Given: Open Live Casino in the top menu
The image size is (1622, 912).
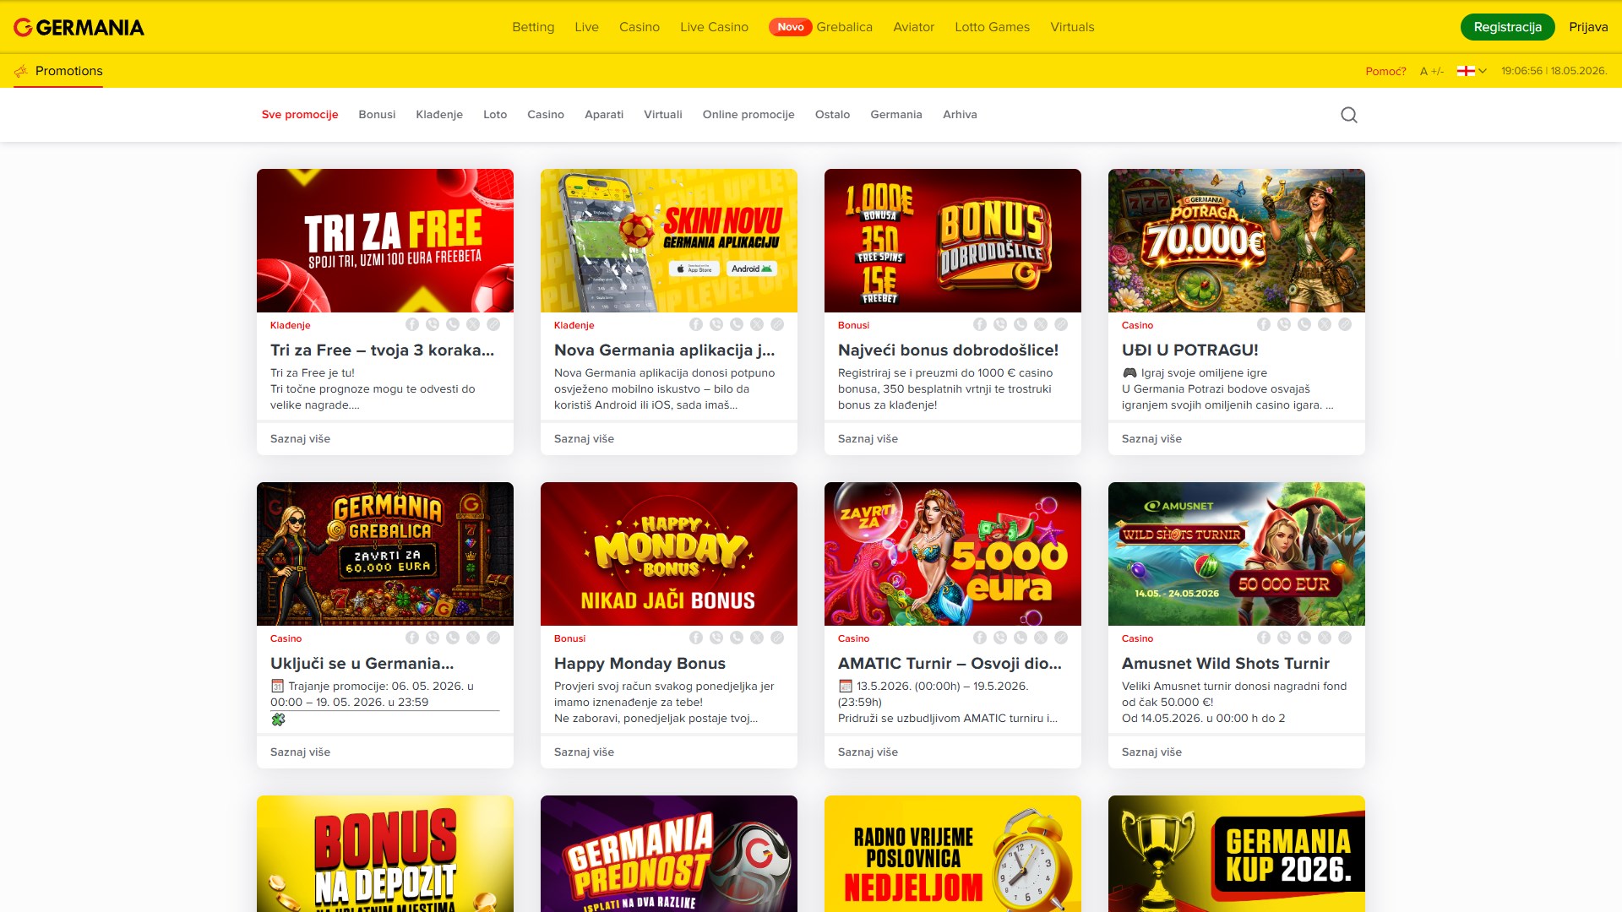Looking at the screenshot, I should 714,27.
